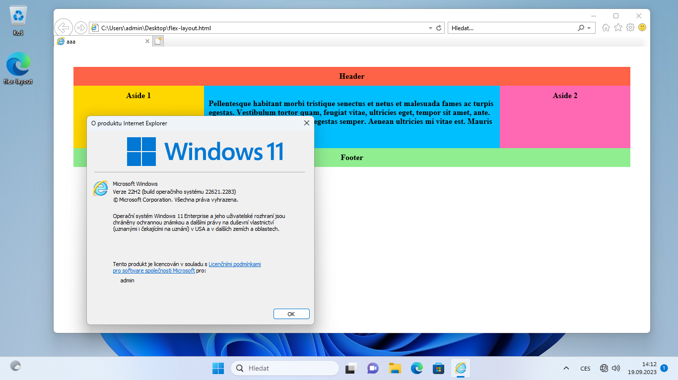Open the 'Licenčními podmínkami' license link

(x=235, y=264)
